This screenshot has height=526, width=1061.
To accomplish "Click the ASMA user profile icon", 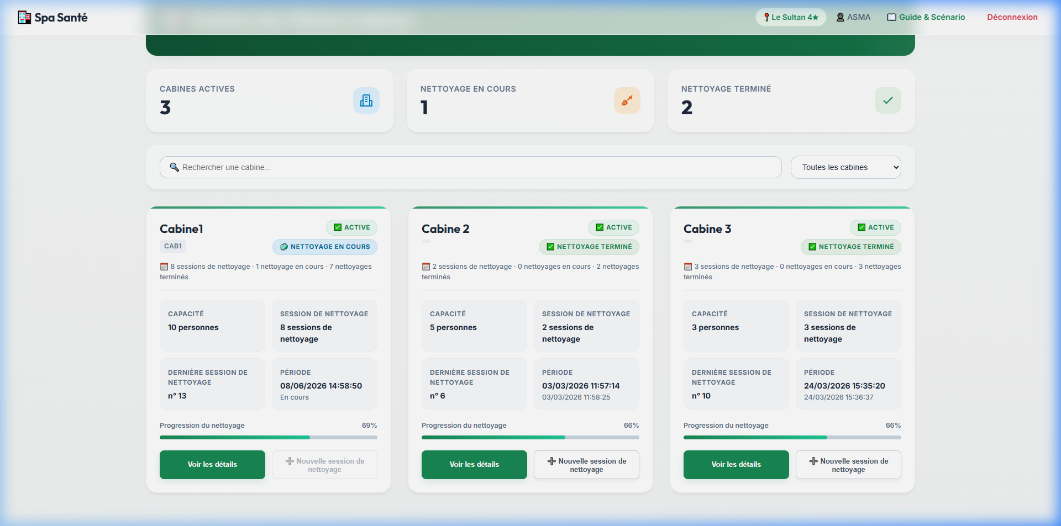I will tap(841, 17).
